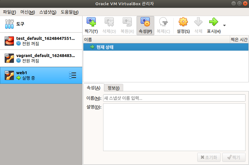This screenshot has height=165, width=249.
Task: Click the 초기화 reset button
Action: click(209, 157)
